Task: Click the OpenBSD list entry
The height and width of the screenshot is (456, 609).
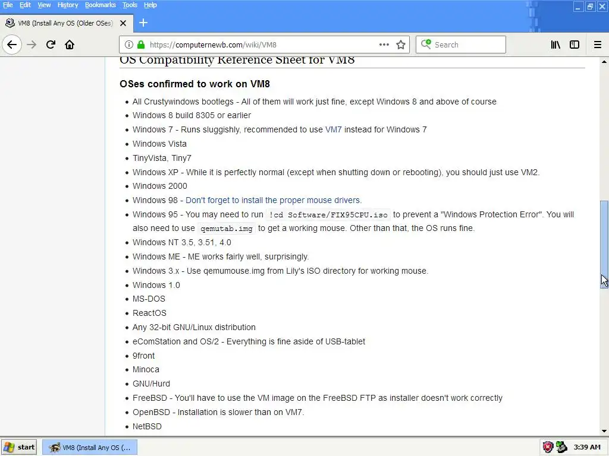Action: coord(218,412)
